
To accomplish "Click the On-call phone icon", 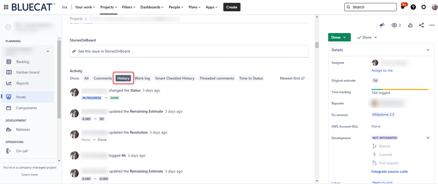I will [9, 151].
